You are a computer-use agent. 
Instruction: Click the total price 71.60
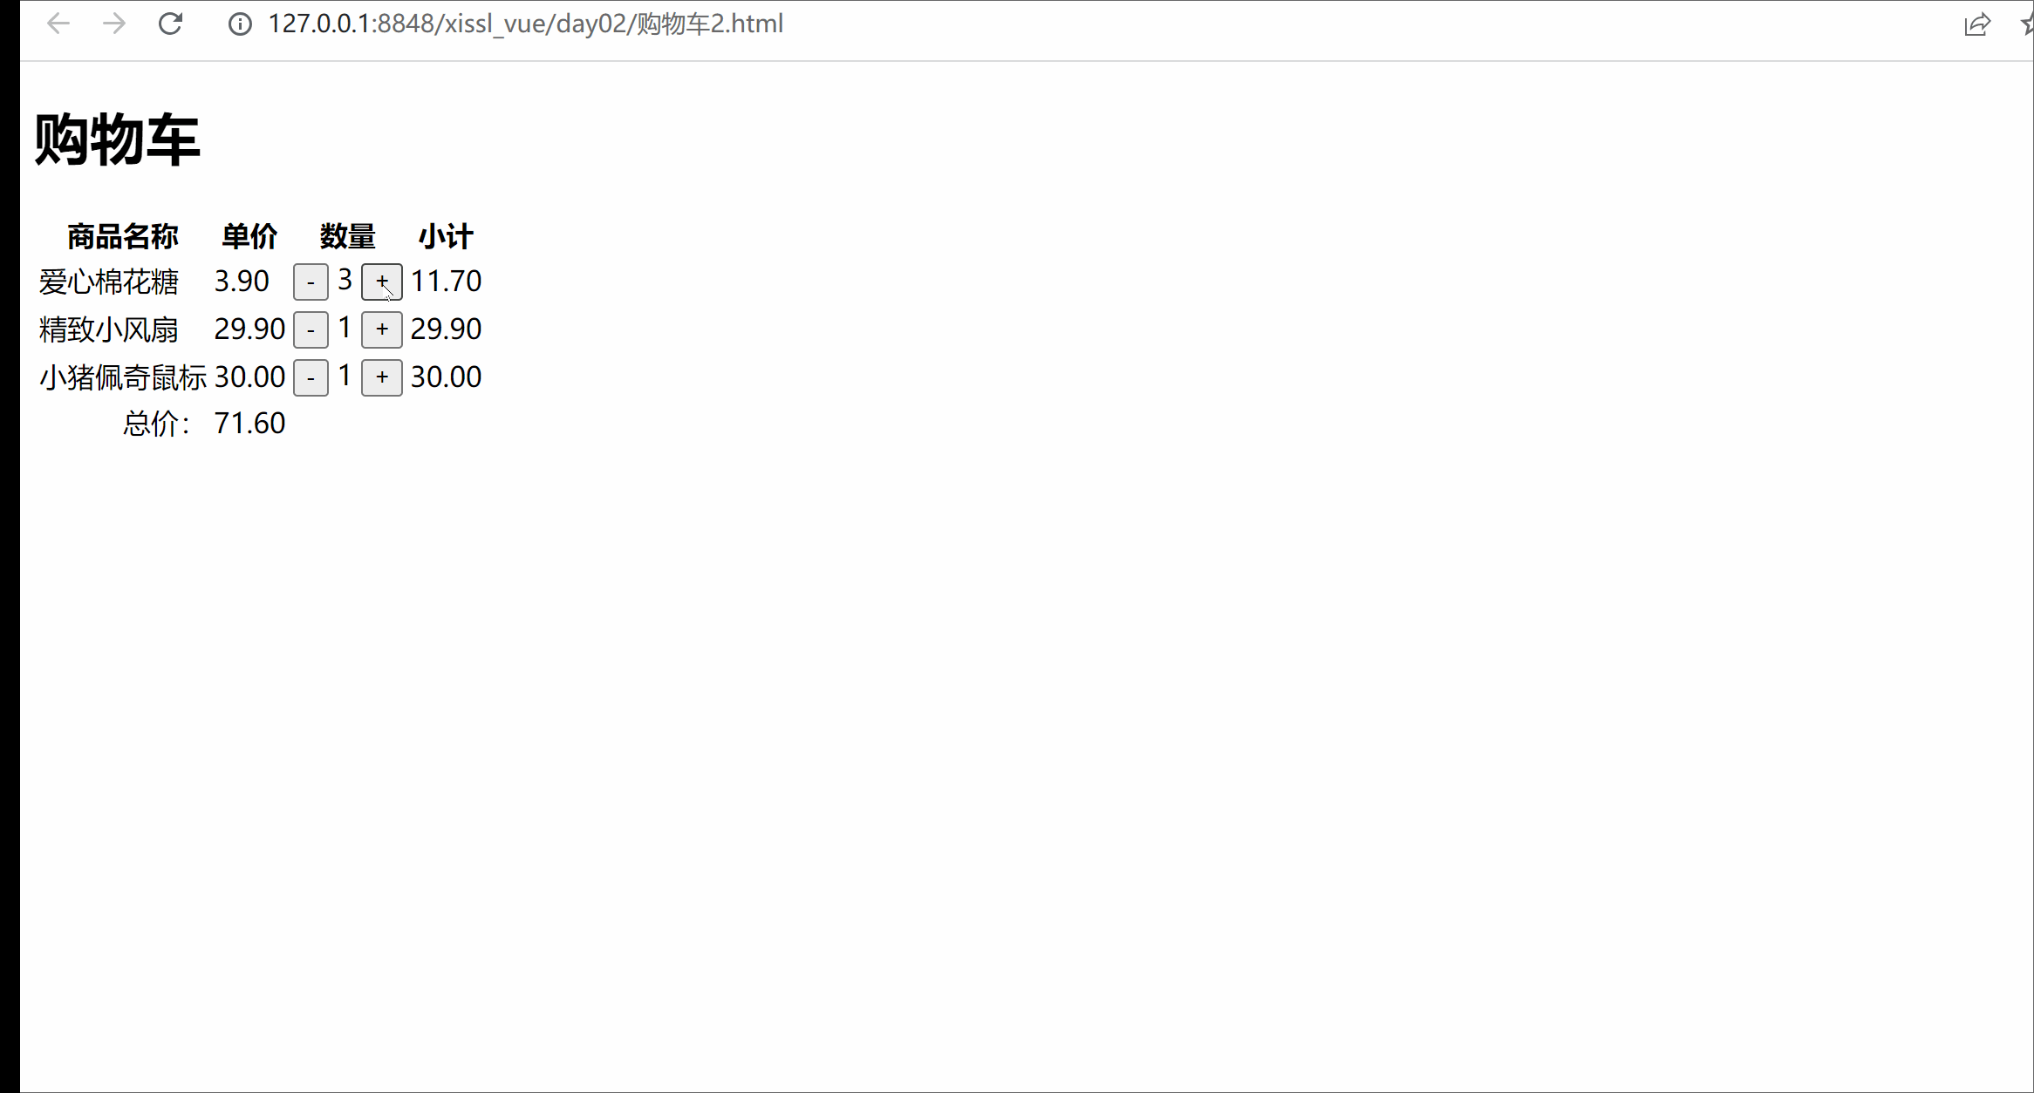tap(249, 424)
